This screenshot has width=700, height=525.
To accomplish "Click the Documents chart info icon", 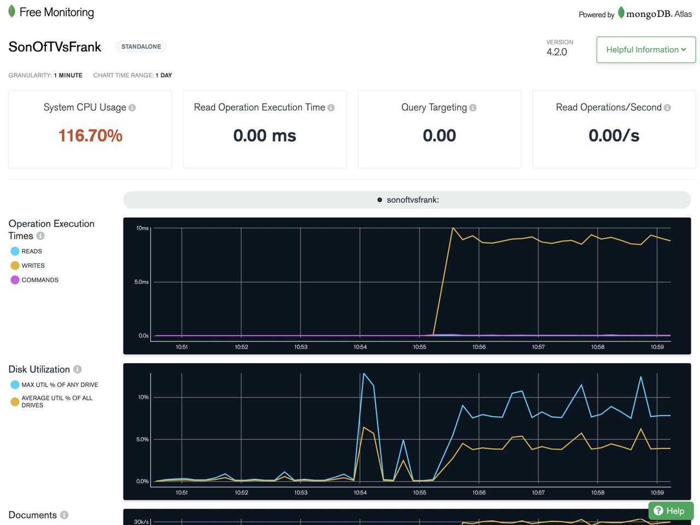I will point(64,515).
